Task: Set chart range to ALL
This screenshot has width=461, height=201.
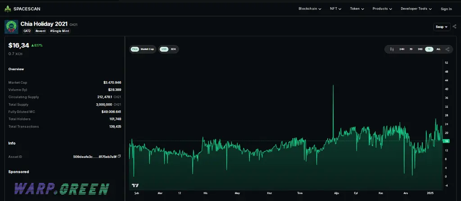Action: (x=438, y=49)
